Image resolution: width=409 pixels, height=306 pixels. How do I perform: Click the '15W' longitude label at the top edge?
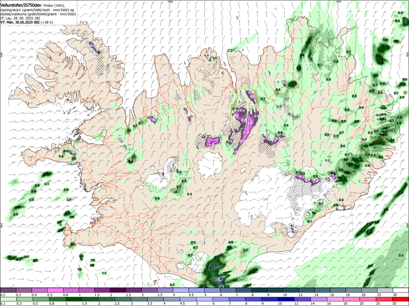[x=338, y=2]
